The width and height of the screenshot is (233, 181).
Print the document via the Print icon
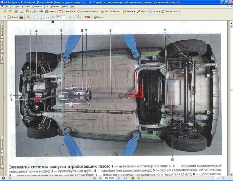[x=22, y=12]
